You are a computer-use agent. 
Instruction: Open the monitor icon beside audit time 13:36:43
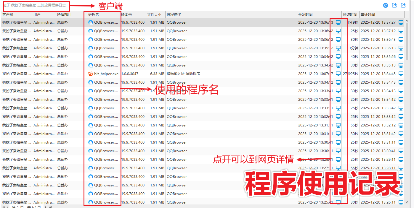401,40
